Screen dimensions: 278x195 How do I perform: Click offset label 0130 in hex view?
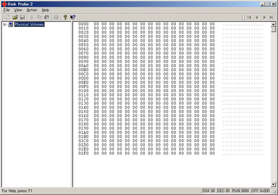[84, 103]
